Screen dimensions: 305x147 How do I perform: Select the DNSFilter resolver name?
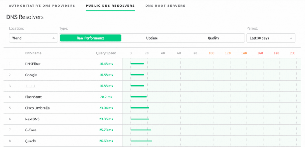pos(33,64)
